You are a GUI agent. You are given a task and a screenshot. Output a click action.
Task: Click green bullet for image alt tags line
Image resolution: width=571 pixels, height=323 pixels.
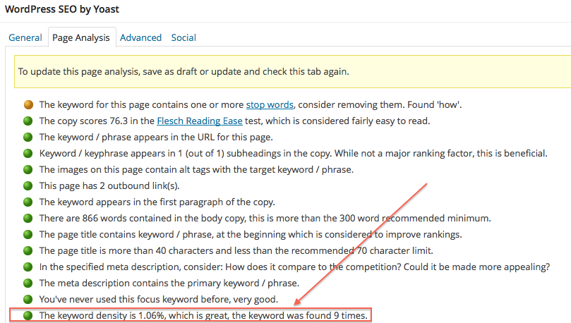[x=28, y=169]
